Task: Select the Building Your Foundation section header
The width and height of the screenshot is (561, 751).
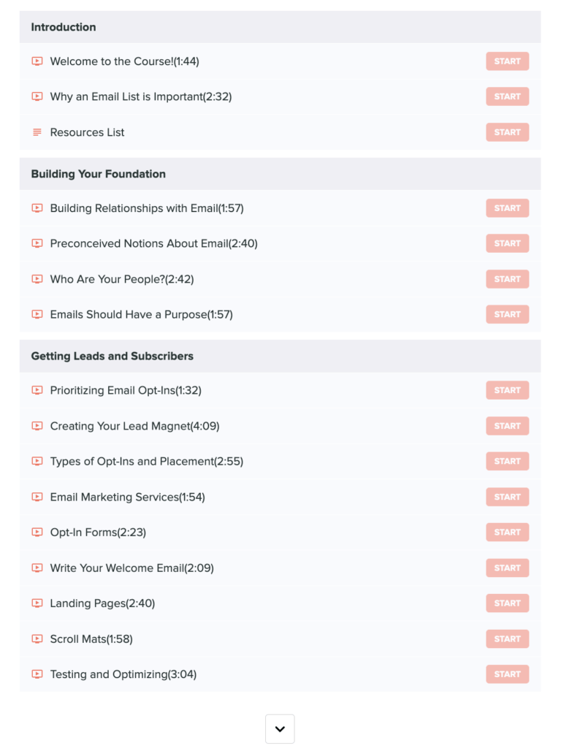Action: (280, 174)
